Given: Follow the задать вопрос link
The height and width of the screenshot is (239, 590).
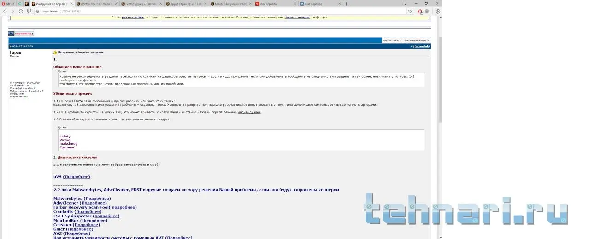Looking at the screenshot, I should tap(297, 17).
